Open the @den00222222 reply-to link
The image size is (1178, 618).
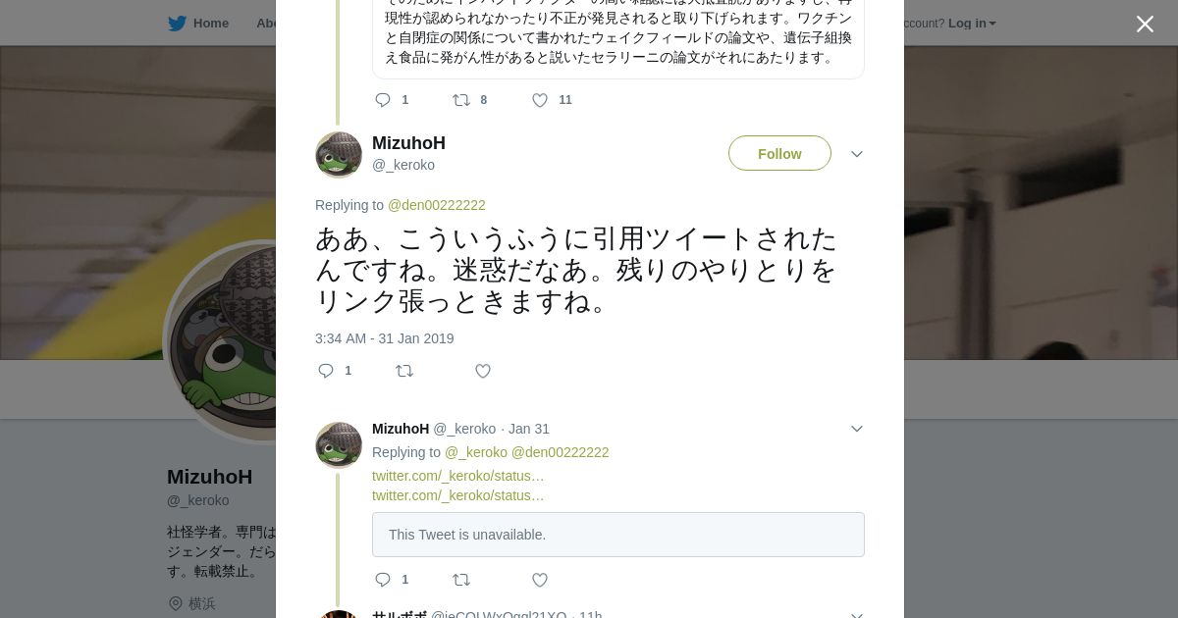(x=437, y=205)
